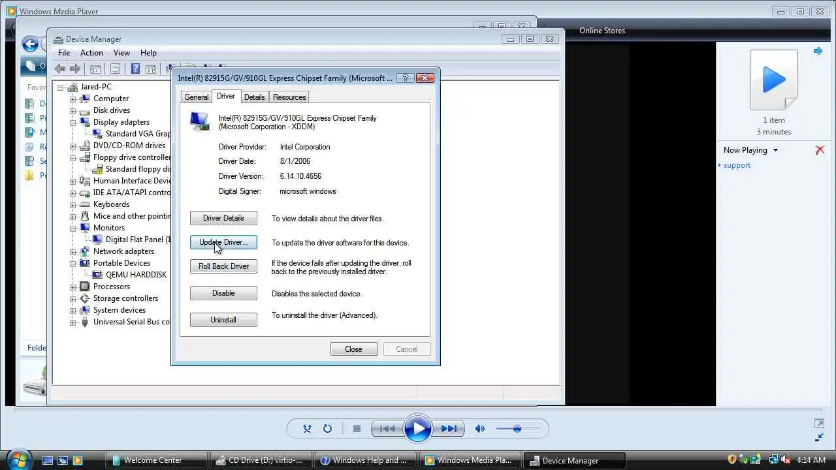Switch to the Resources tab
This screenshot has width=836, height=470.
pyautogui.click(x=289, y=97)
